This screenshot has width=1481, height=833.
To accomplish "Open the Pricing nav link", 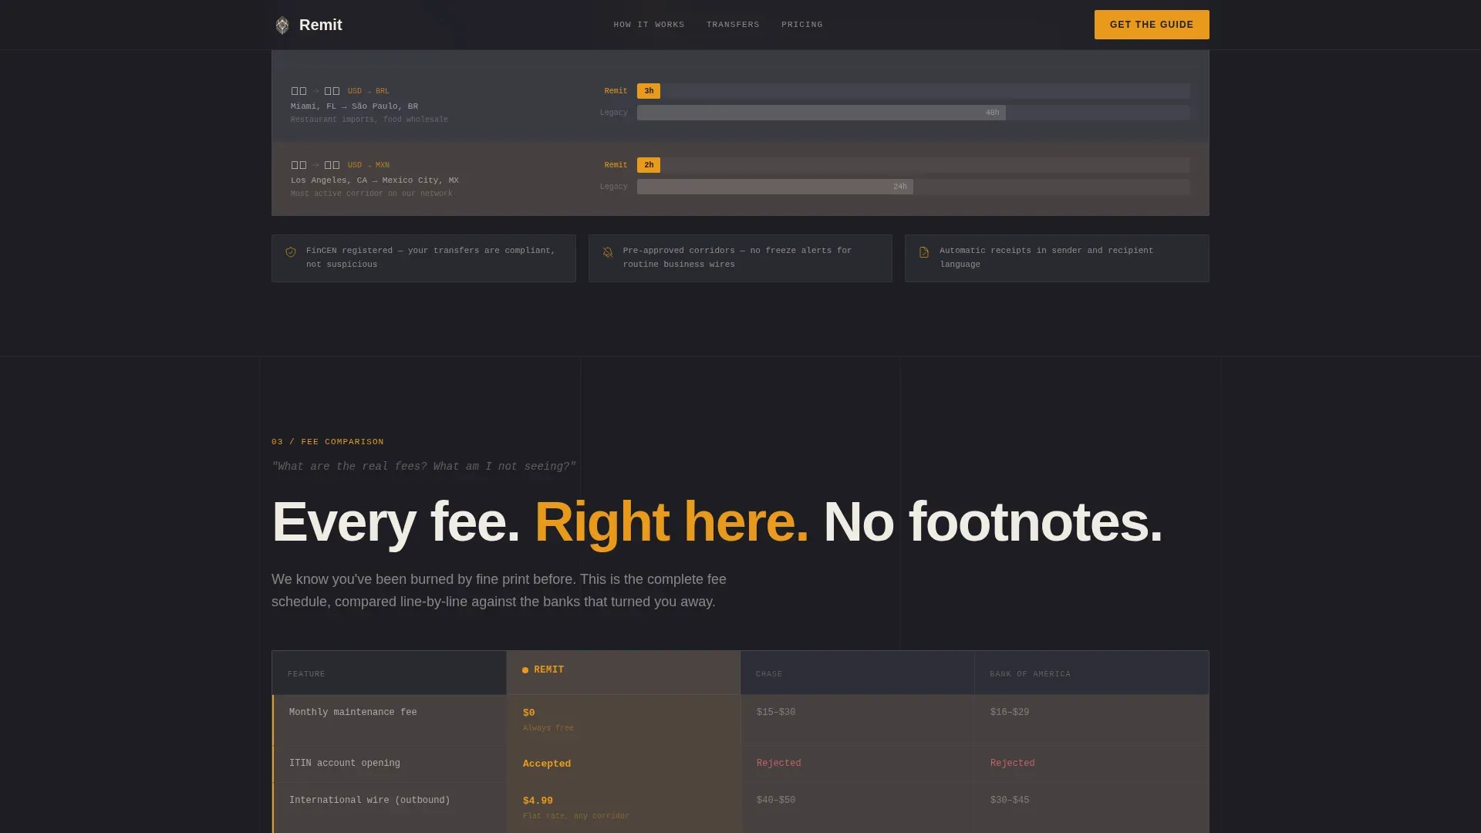I will point(802,25).
